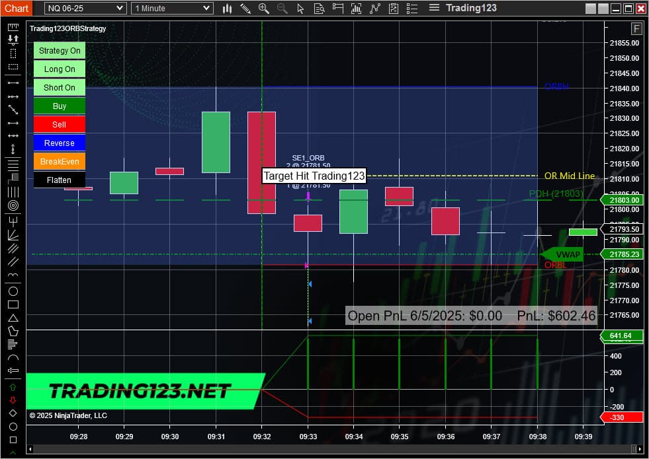
Task: Select the diagonal Extended line tool
Action: 13,110
